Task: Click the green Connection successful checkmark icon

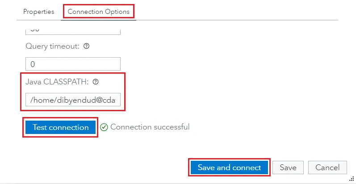Action: click(104, 127)
